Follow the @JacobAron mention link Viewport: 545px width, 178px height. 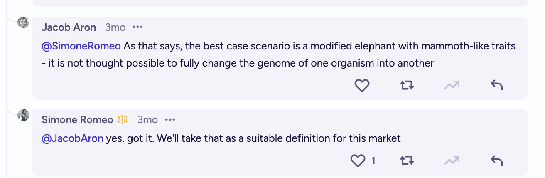pyautogui.click(x=72, y=138)
